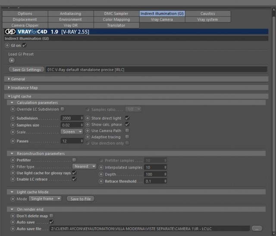The width and height of the screenshot is (276, 236).
Task: Click the Samples size value field
Action: tap(70, 125)
